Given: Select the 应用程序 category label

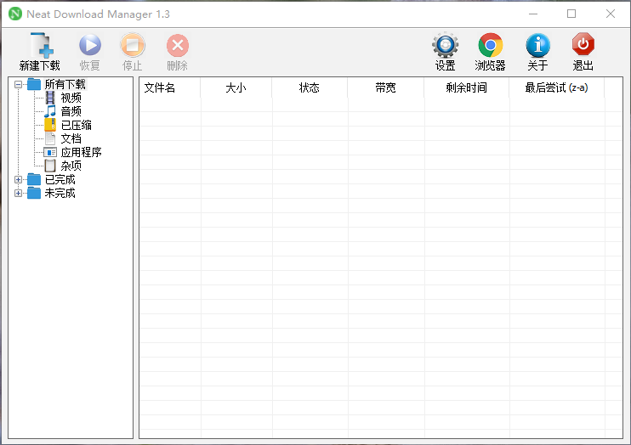Looking at the screenshot, I should (82, 152).
